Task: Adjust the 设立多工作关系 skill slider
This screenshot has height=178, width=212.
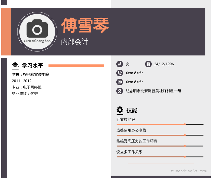Action: click(185, 157)
